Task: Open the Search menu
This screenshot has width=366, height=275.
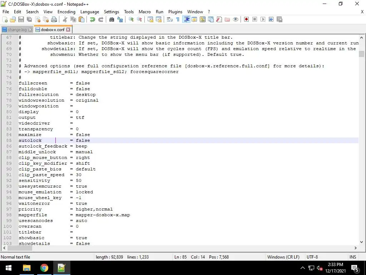Action: (x=32, y=12)
